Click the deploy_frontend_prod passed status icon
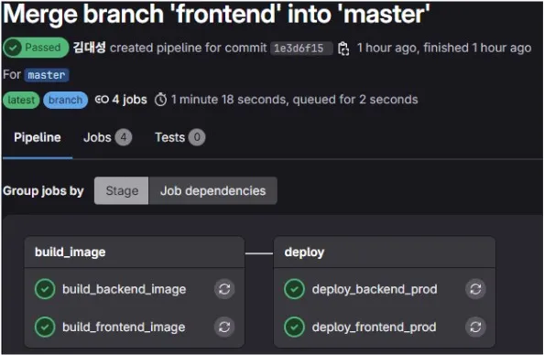The width and height of the screenshot is (544, 355). [x=294, y=327]
